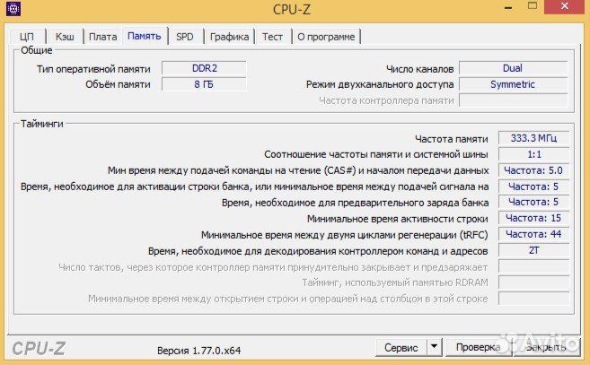The width and height of the screenshot is (590, 365).
Task: Switch to the Тест tab
Action: (x=272, y=37)
